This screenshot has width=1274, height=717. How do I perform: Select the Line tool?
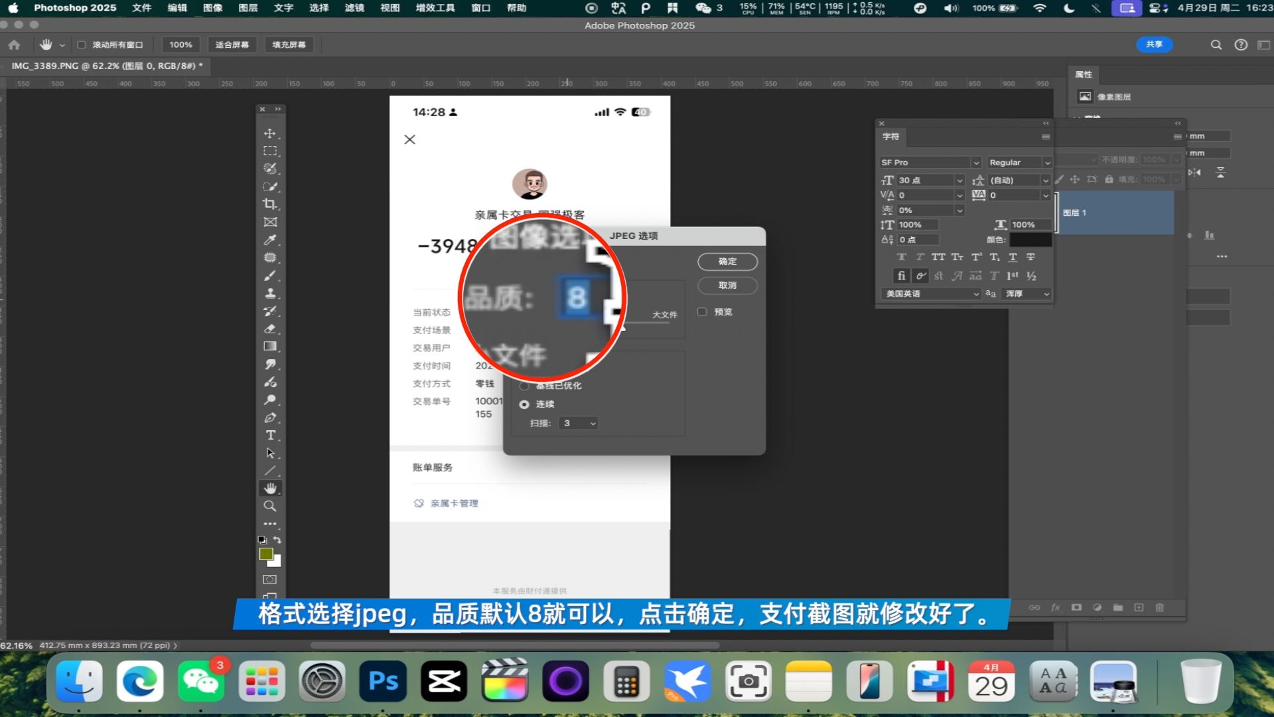[270, 471]
